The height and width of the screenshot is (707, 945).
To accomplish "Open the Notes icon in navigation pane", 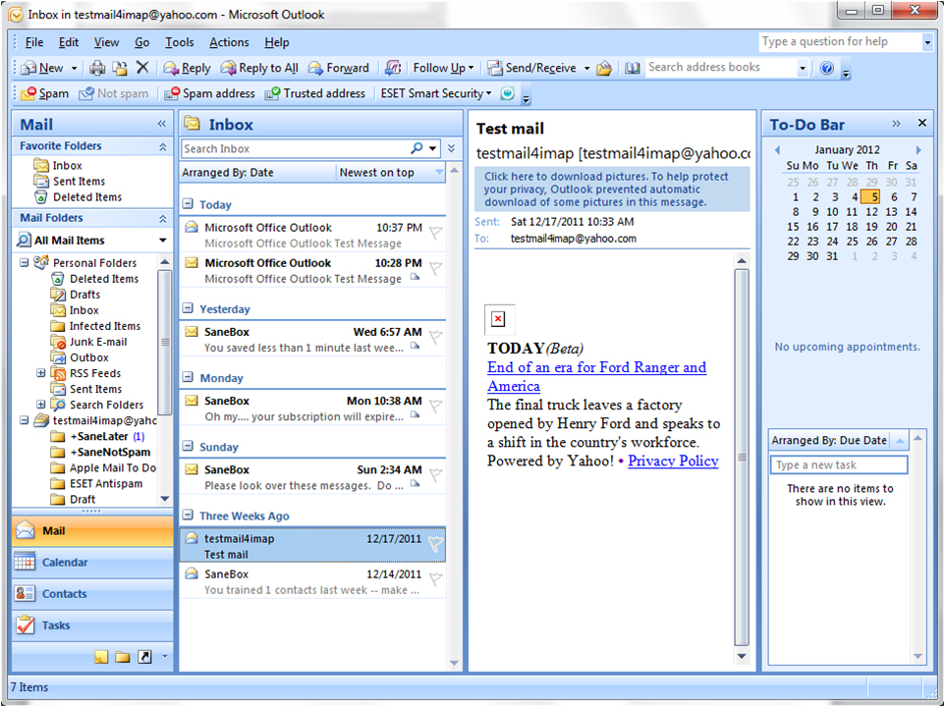I will [x=101, y=657].
